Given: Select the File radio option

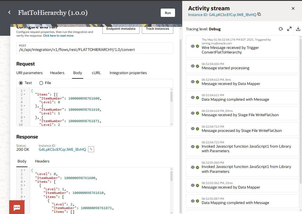Looking at the screenshot, I should [41, 83].
